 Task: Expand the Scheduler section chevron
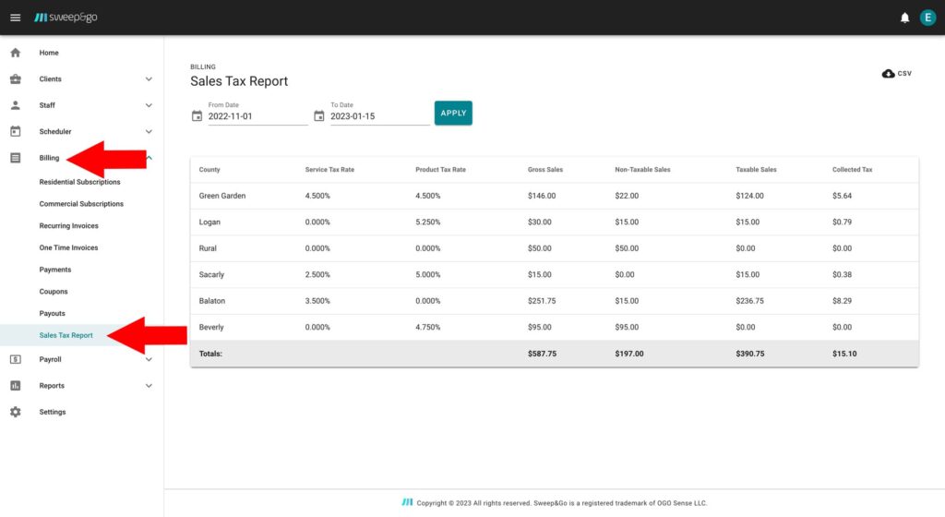pos(149,132)
